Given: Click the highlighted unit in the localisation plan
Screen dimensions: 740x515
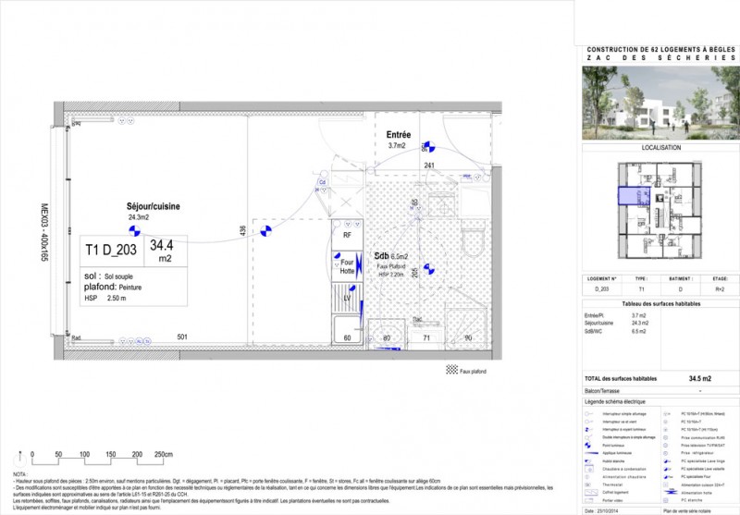Looking at the screenshot, I should 634,196.
